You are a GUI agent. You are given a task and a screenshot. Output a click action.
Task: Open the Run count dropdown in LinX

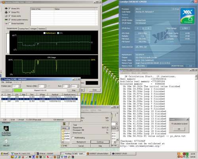click(x=69, y=86)
